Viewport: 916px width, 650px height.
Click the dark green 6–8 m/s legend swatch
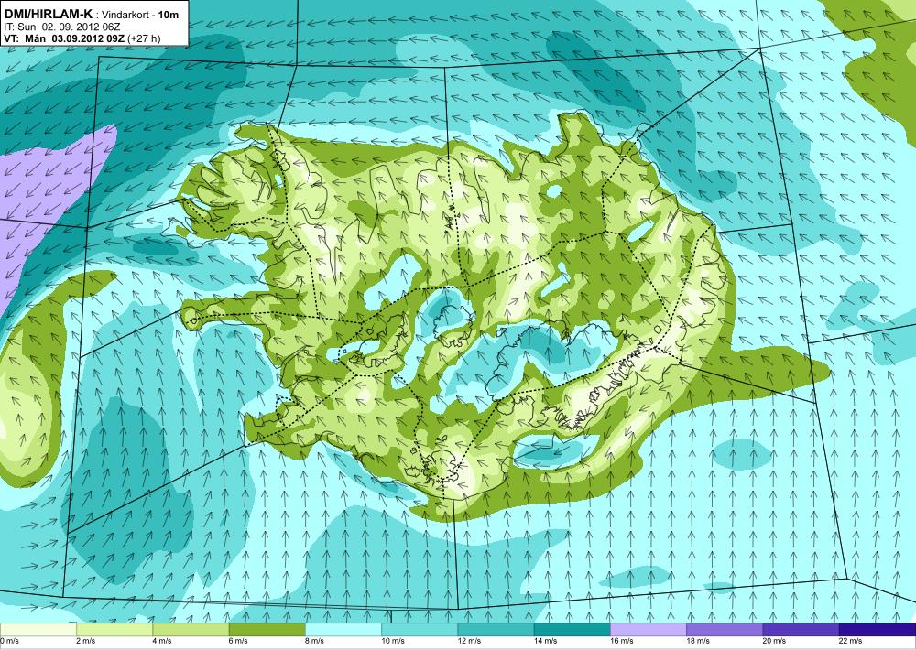pos(267,630)
